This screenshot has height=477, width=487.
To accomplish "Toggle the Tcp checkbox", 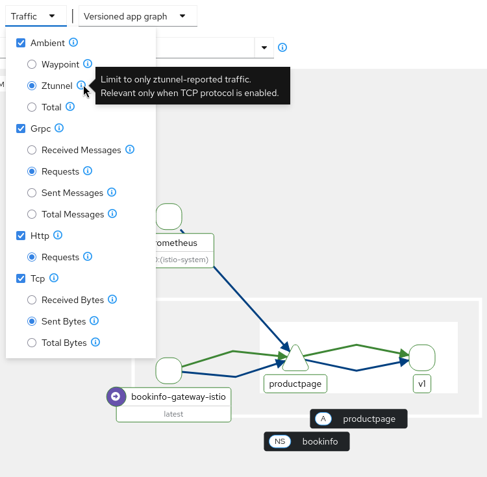I will pos(21,278).
